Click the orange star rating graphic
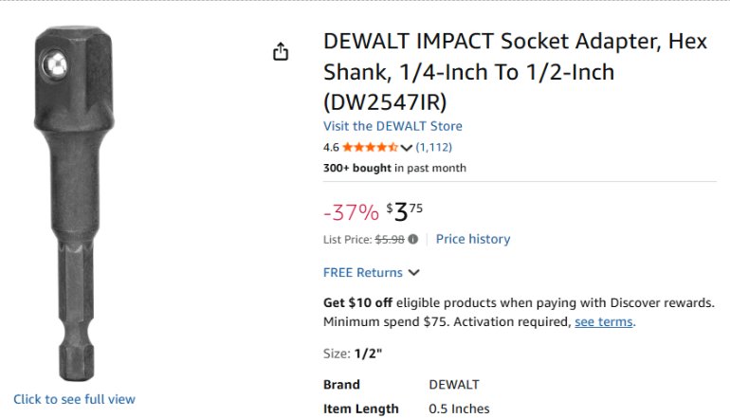 [370, 148]
